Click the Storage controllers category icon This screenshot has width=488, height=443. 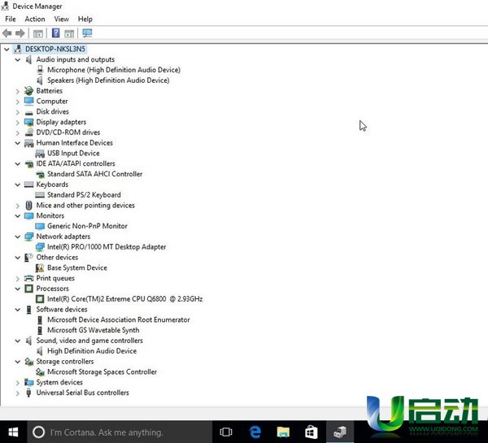(x=29, y=361)
